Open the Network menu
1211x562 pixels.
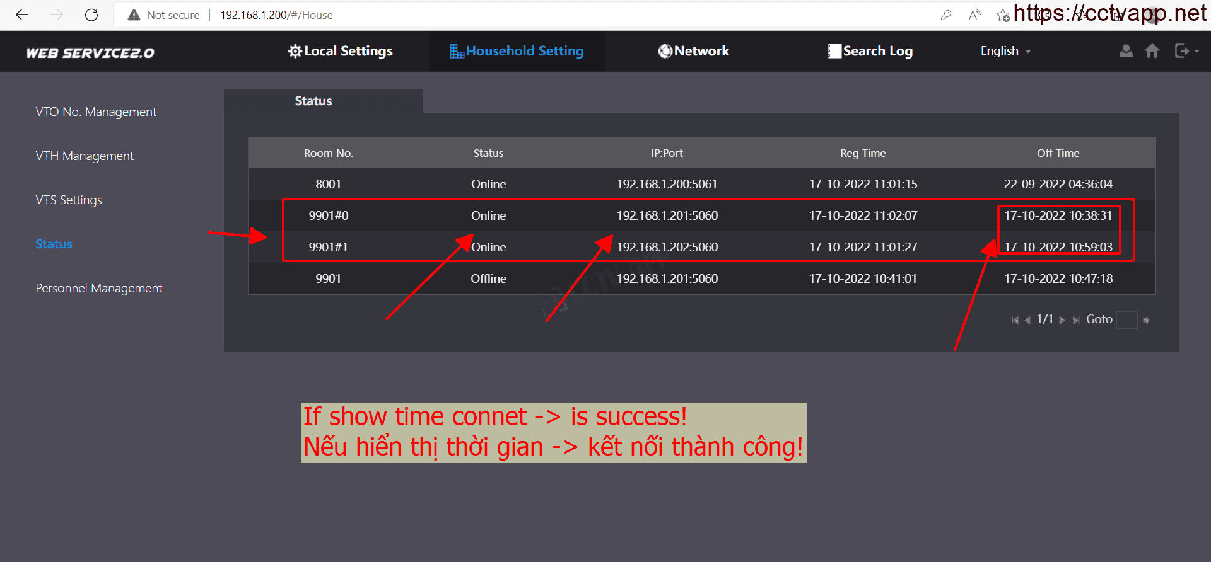[x=694, y=51]
